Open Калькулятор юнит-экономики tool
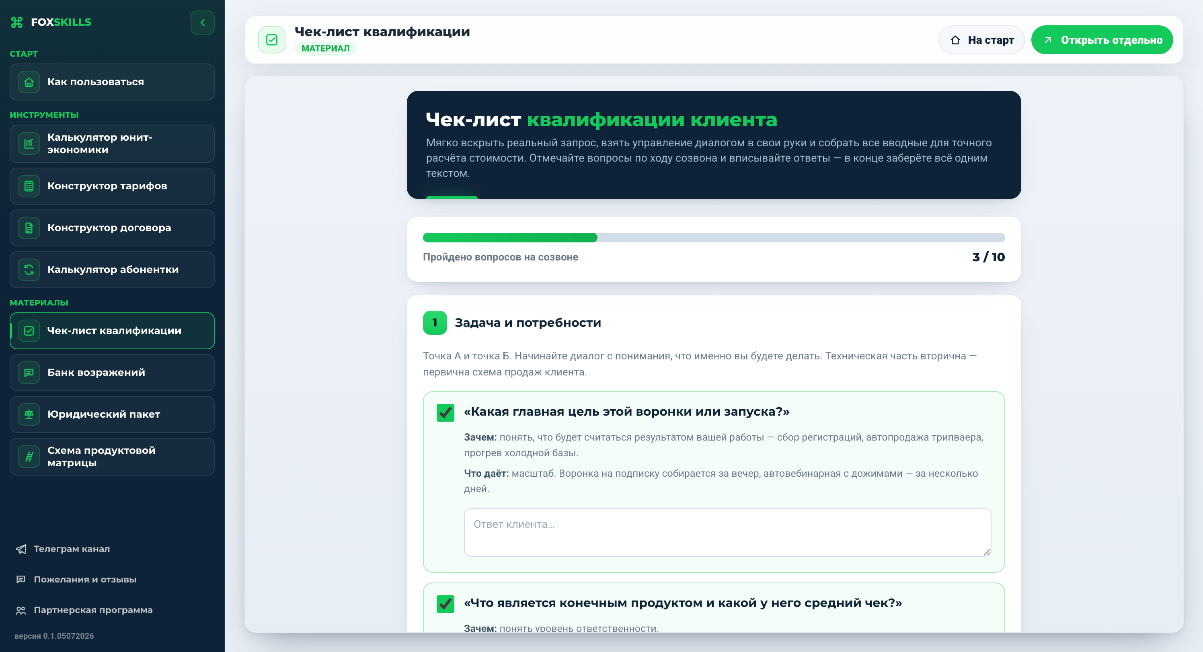1203x652 pixels. 112,144
